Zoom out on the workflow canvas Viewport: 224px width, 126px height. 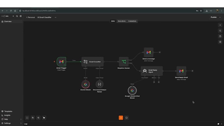pyautogui.click(x=38, y=118)
